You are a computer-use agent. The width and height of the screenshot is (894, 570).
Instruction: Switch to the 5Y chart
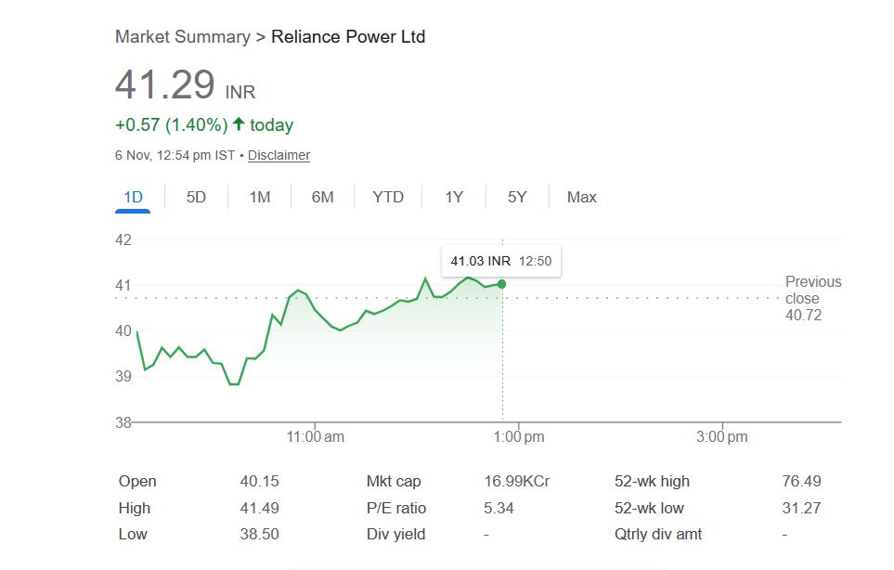click(x=517, y=197)
